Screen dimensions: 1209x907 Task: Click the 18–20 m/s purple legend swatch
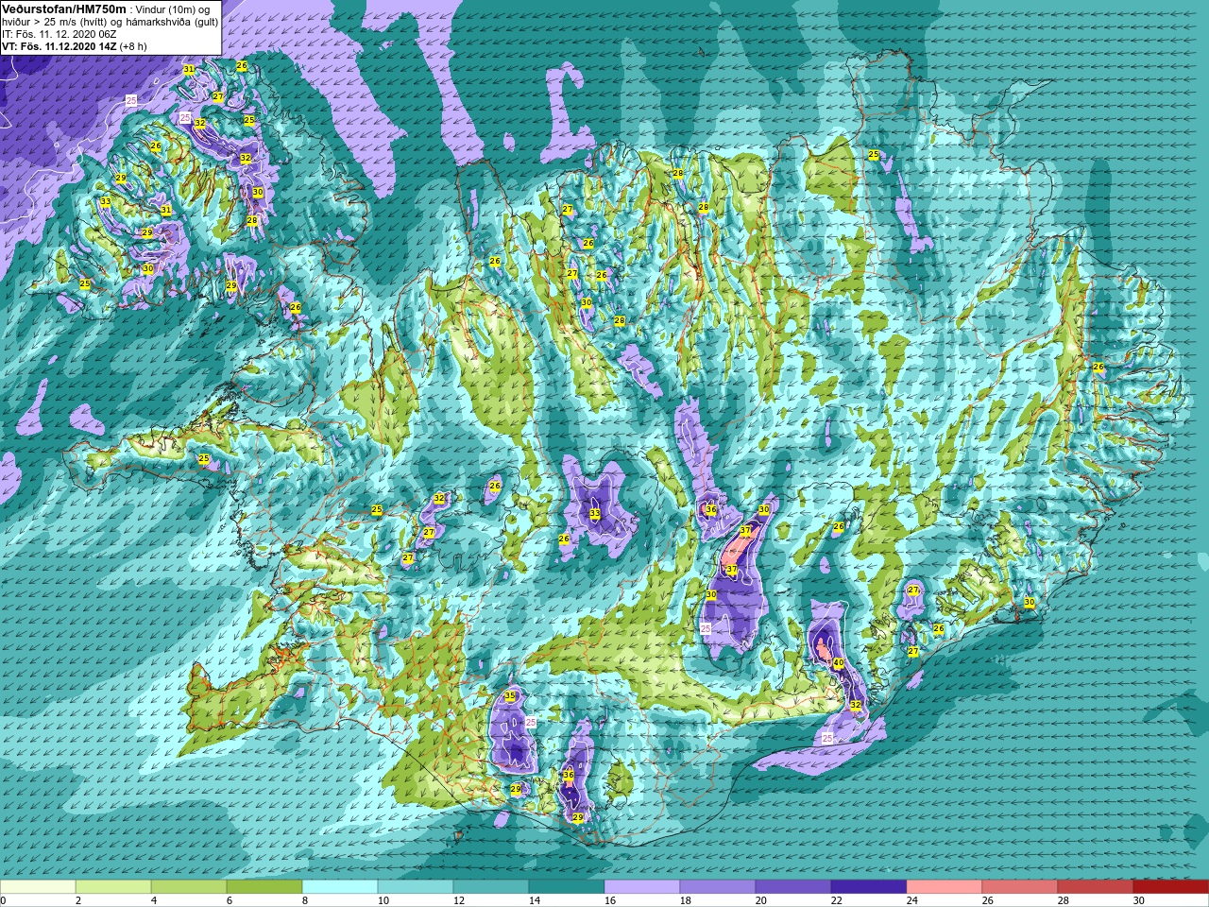coord(718,887)
